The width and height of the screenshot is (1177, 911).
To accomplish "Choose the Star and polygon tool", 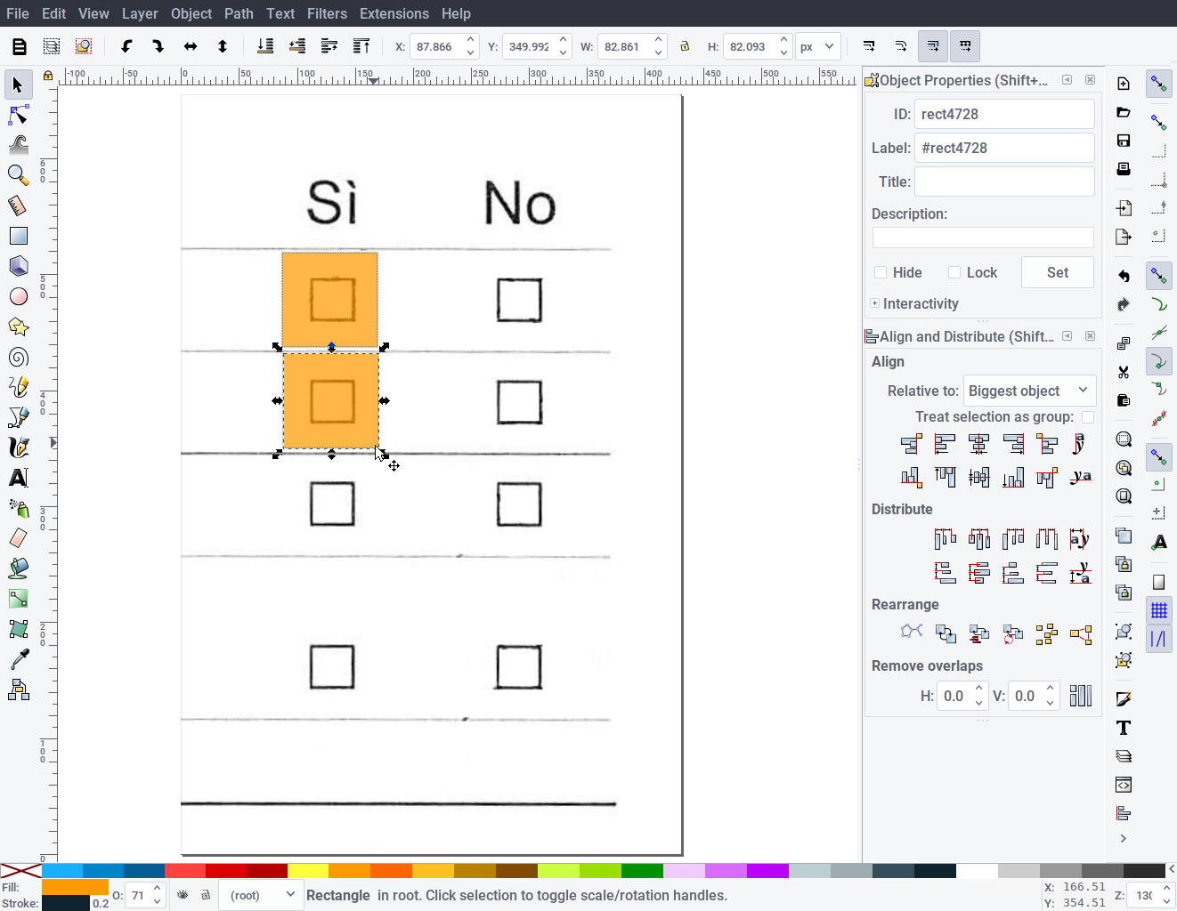I will [x=18, y=327].
